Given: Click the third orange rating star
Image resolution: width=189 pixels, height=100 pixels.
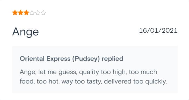Looking at the screenshot, I should pos(26,13).
